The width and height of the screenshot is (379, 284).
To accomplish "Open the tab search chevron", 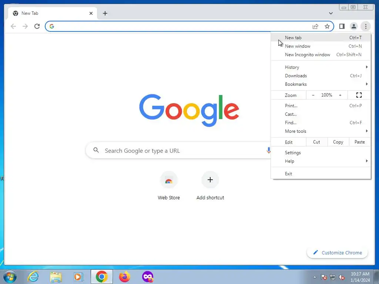I will (x=331, y=13).
